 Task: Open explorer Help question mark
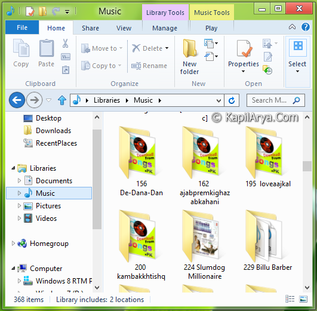click(306, 27)
